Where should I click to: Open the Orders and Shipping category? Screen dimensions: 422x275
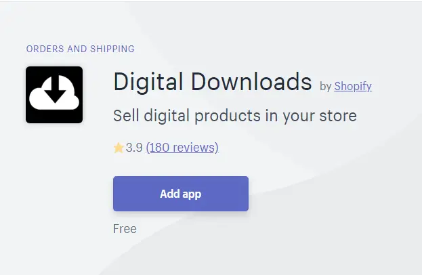[x=81, y=49]
